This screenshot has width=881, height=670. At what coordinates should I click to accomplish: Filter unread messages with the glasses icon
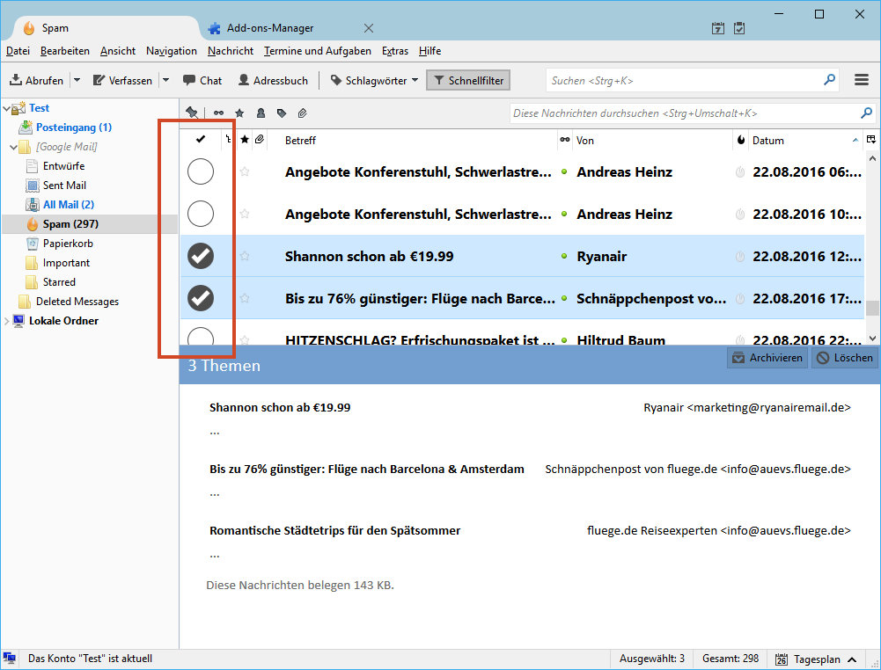point(218,113)
